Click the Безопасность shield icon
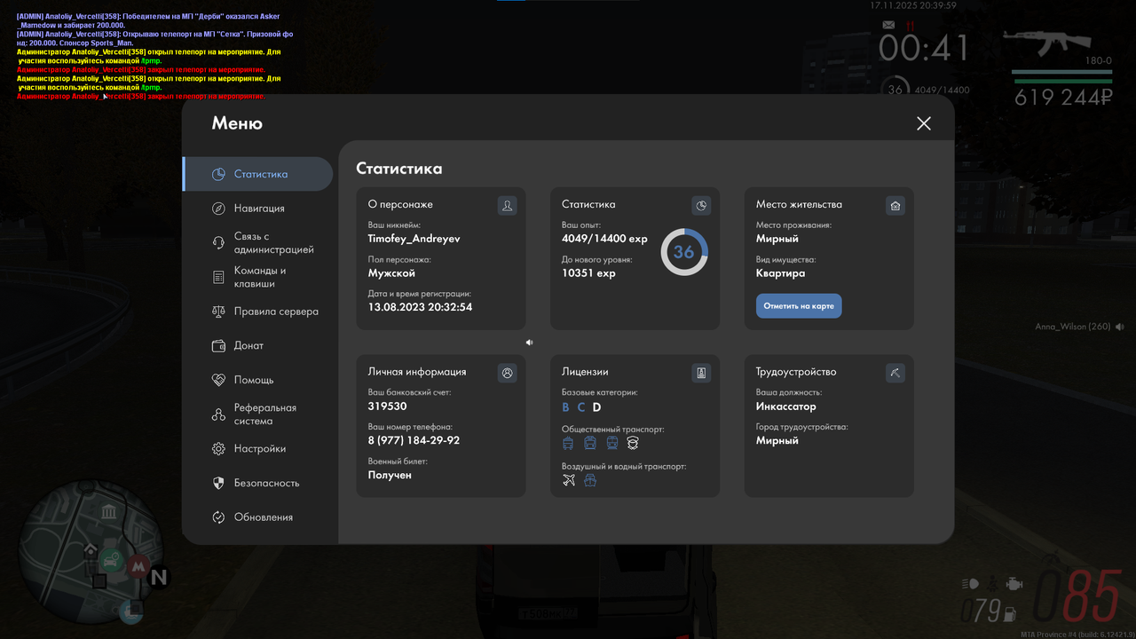Image resolution: width=1136 pixels, height=639 pixels. pyautogui.click(x=218, y=483)
